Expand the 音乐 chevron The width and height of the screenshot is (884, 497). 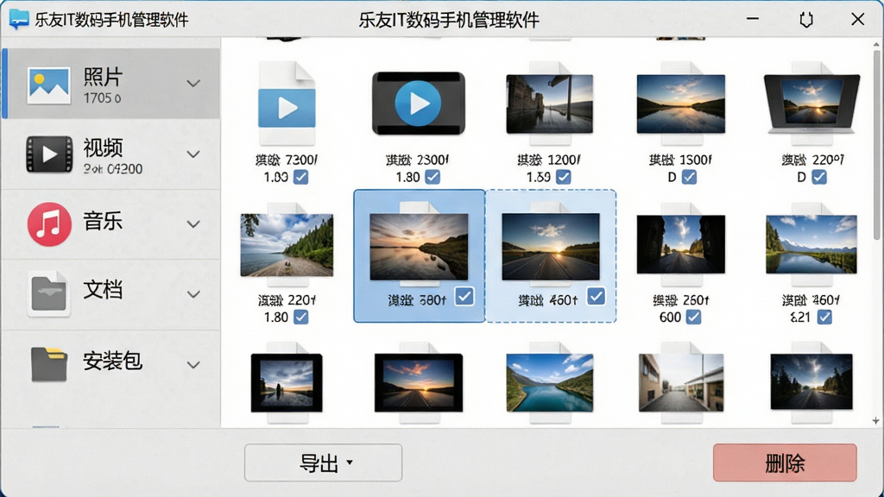point(193,223)
